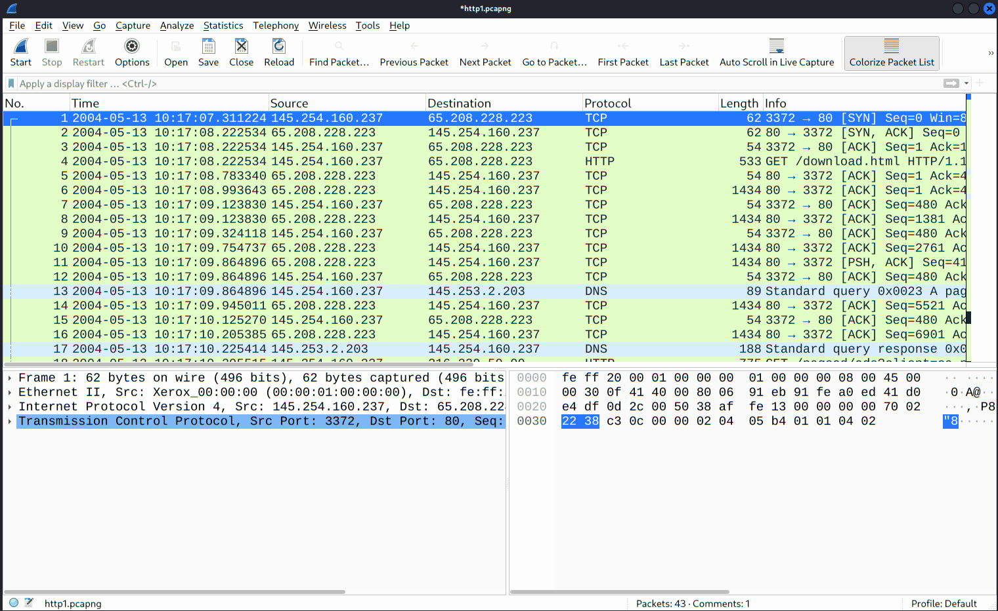Open the Edit menu
Image resolution: width=998 pixels, height=611 pixels.
point(44,26)
